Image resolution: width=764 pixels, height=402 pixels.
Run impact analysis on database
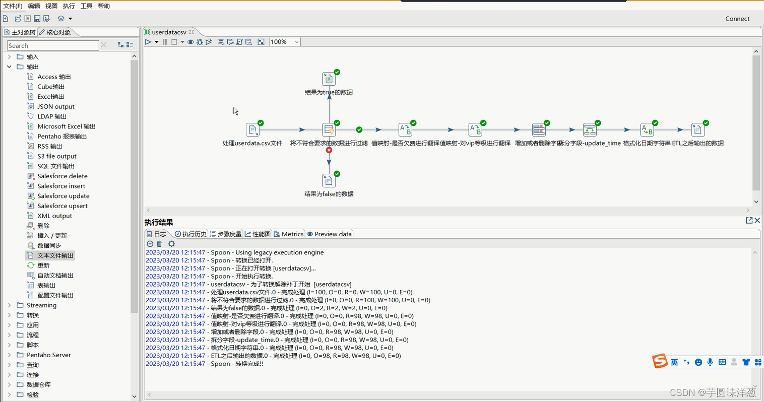pyautogui.click(x=230, y=42)
